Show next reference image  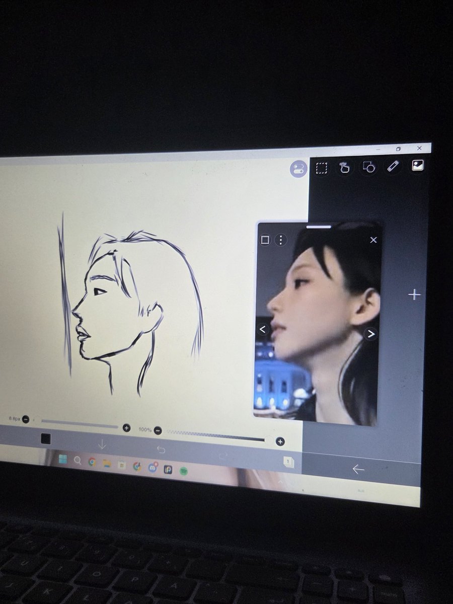pyautogui.click(x=370, y=333)
